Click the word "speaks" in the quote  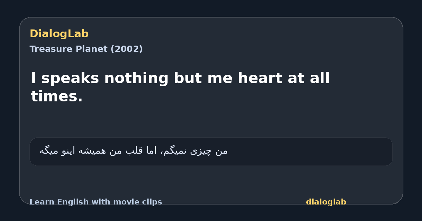(70, 79)
